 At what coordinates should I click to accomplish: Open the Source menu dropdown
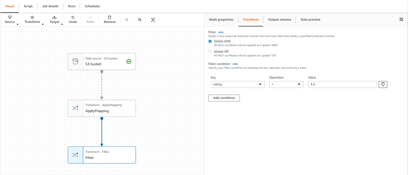pos(10,20)
